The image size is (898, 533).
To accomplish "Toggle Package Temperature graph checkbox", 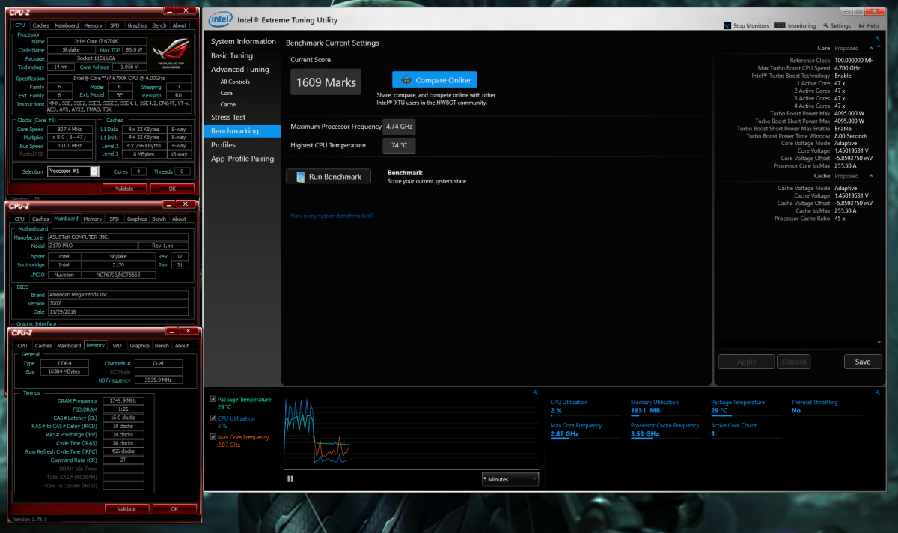I will [214, 399].
